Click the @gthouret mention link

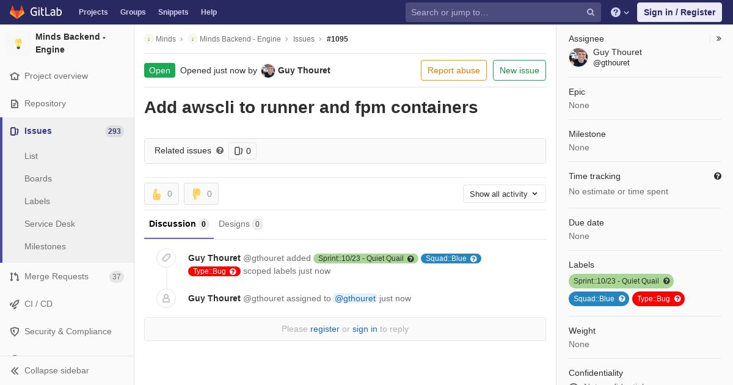(x=355, y=298)
